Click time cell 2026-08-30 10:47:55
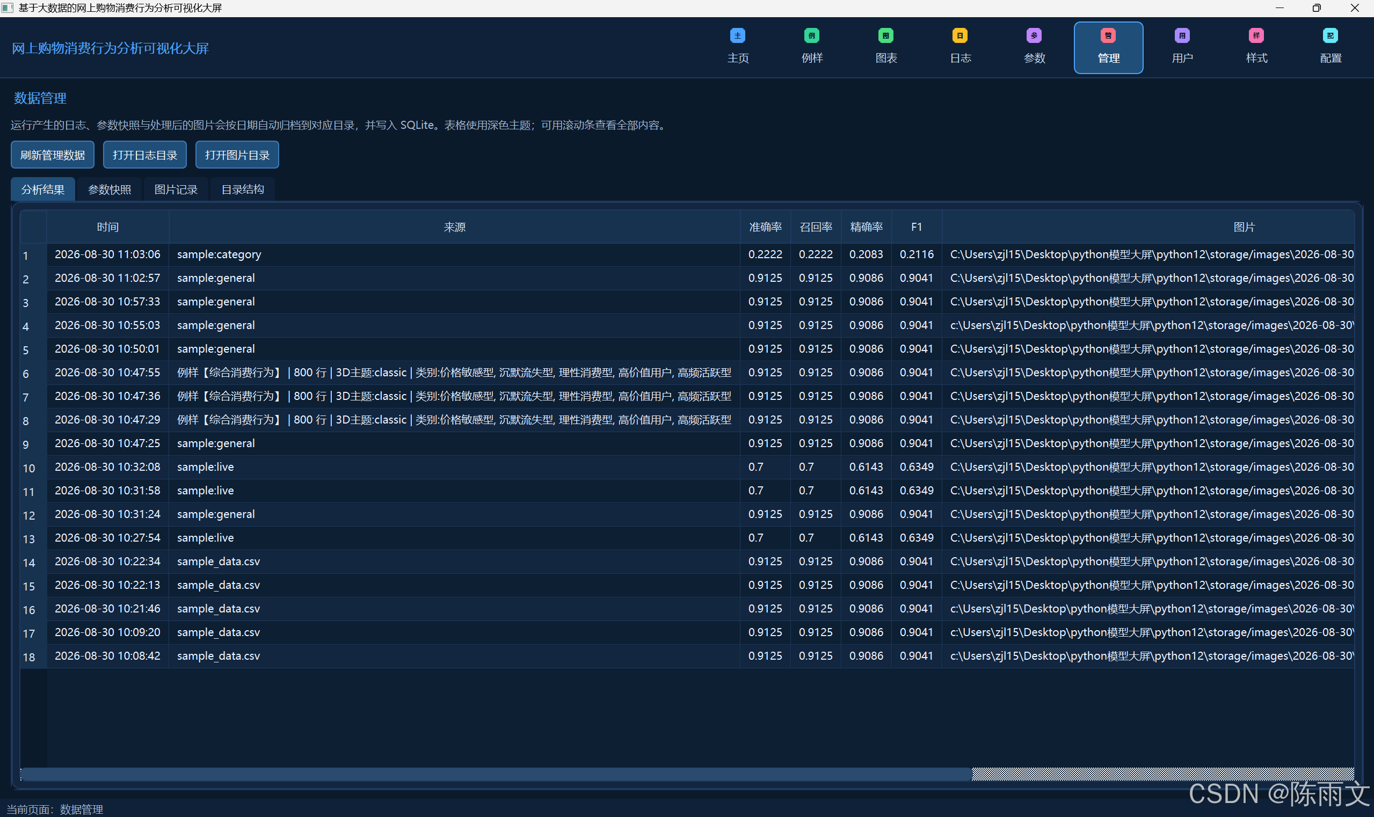Image resolution: width=1374 pixels, height=817 pixels. click(107, 373)
